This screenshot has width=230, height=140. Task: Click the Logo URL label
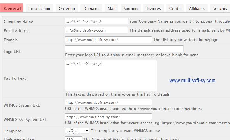click(x=12, y=52)
